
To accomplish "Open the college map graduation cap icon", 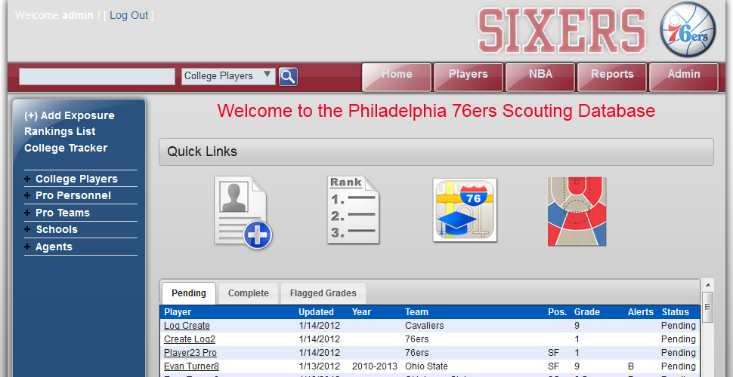I will tap(465, 210).
